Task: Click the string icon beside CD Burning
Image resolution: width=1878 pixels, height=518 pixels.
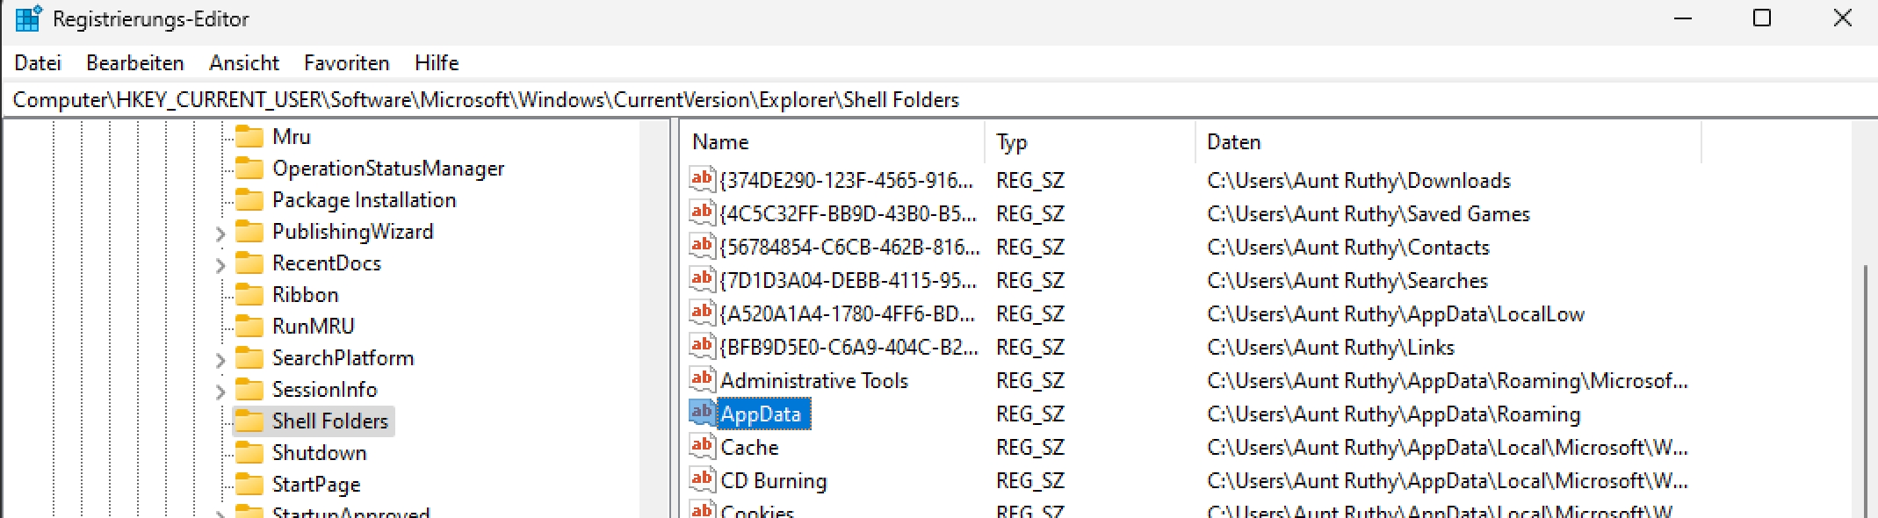Action: (x=701, y=479)
